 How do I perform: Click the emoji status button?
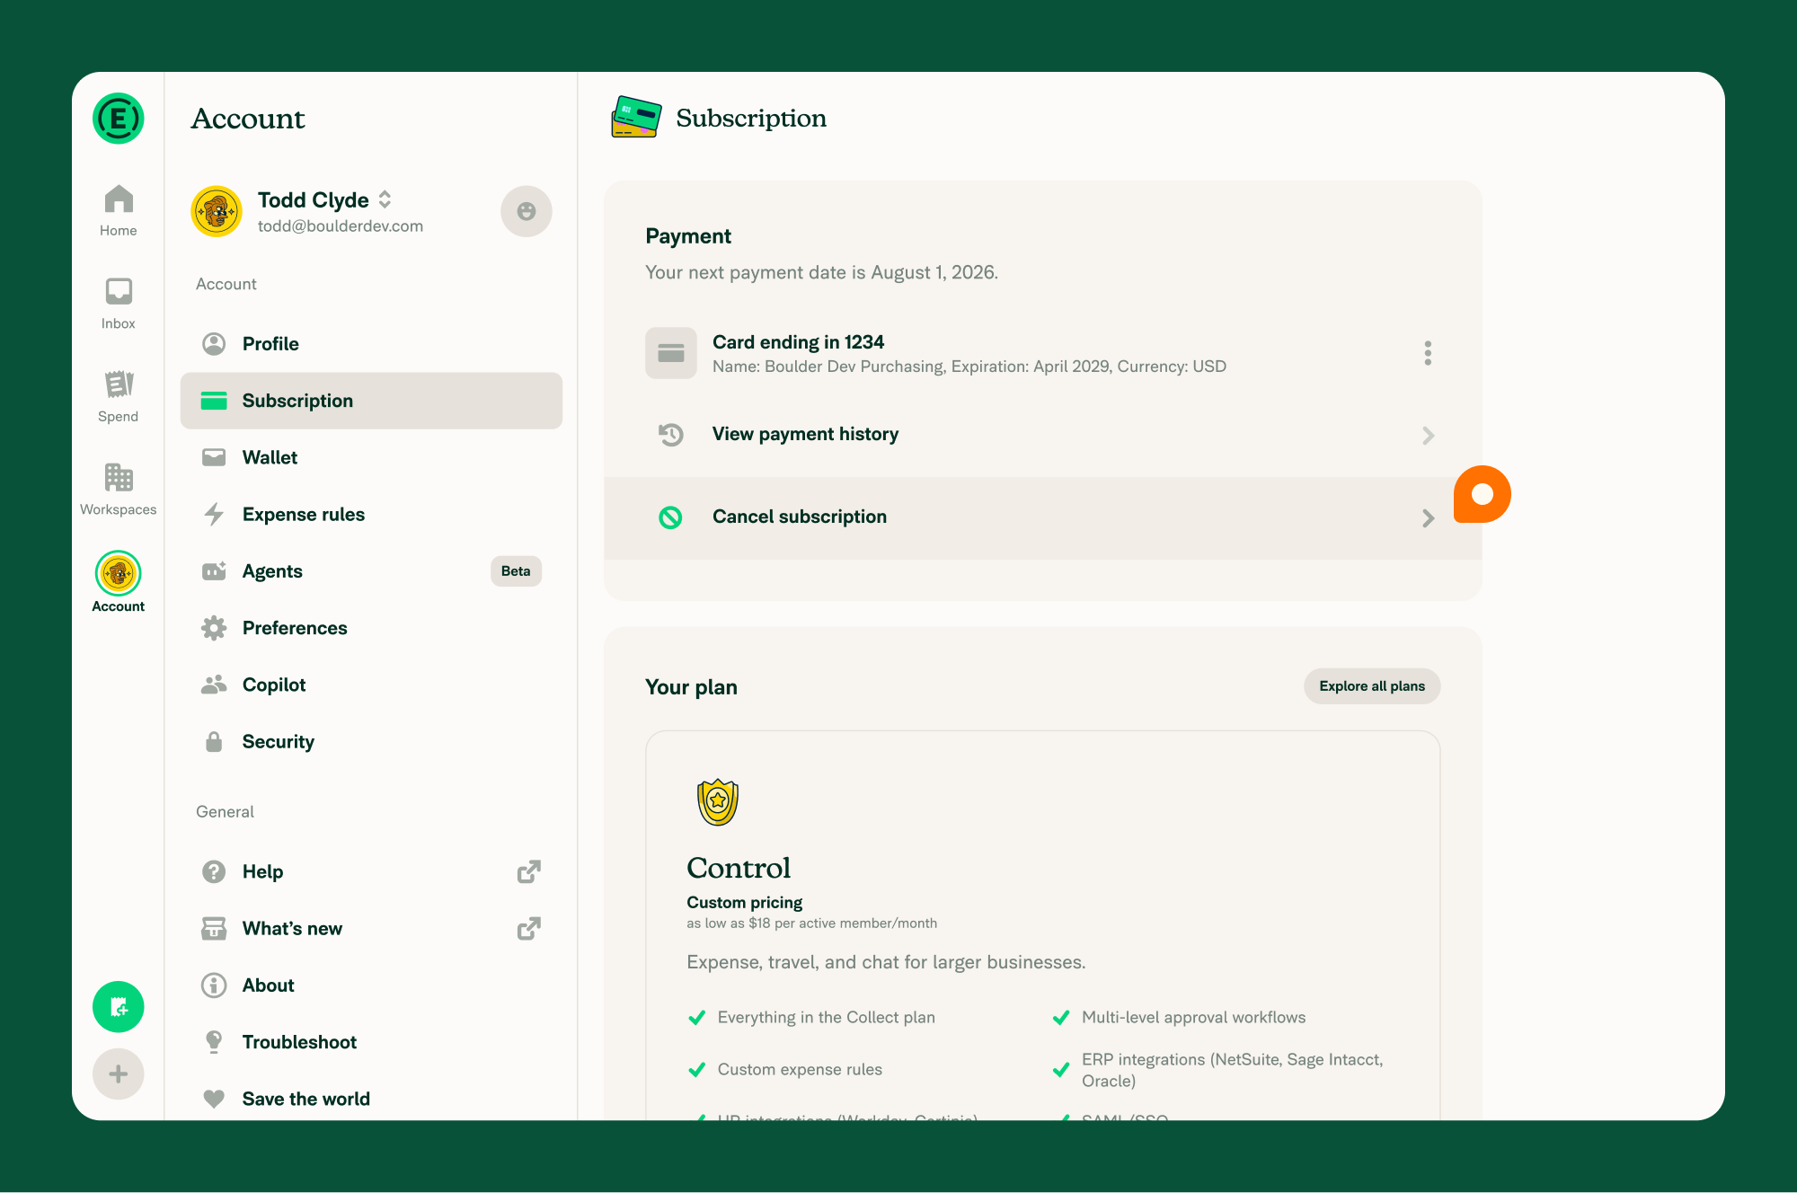coord(527,211)
